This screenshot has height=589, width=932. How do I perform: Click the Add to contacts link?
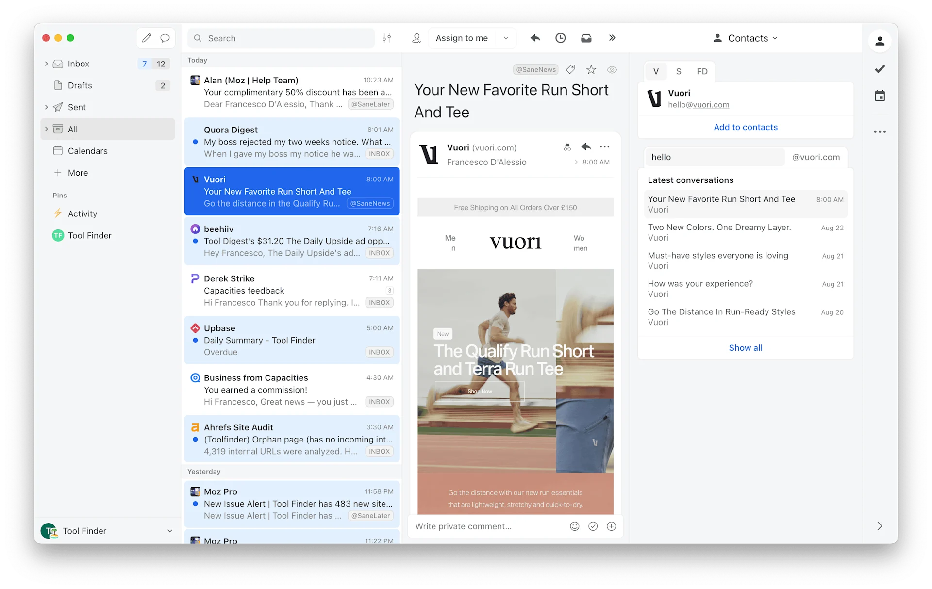746,127
